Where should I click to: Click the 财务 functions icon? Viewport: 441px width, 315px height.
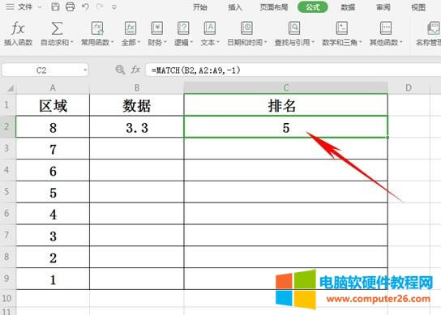click(157, 28)
